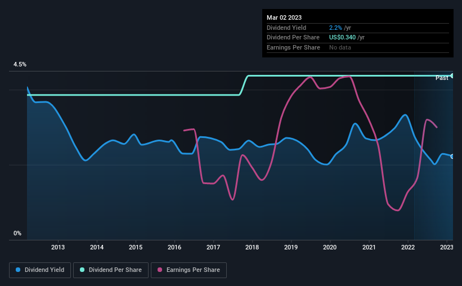The width and height of the screenshot is (462, 286).
Task: Toggle the Dividend Per Share legend button
Action: 111,270
